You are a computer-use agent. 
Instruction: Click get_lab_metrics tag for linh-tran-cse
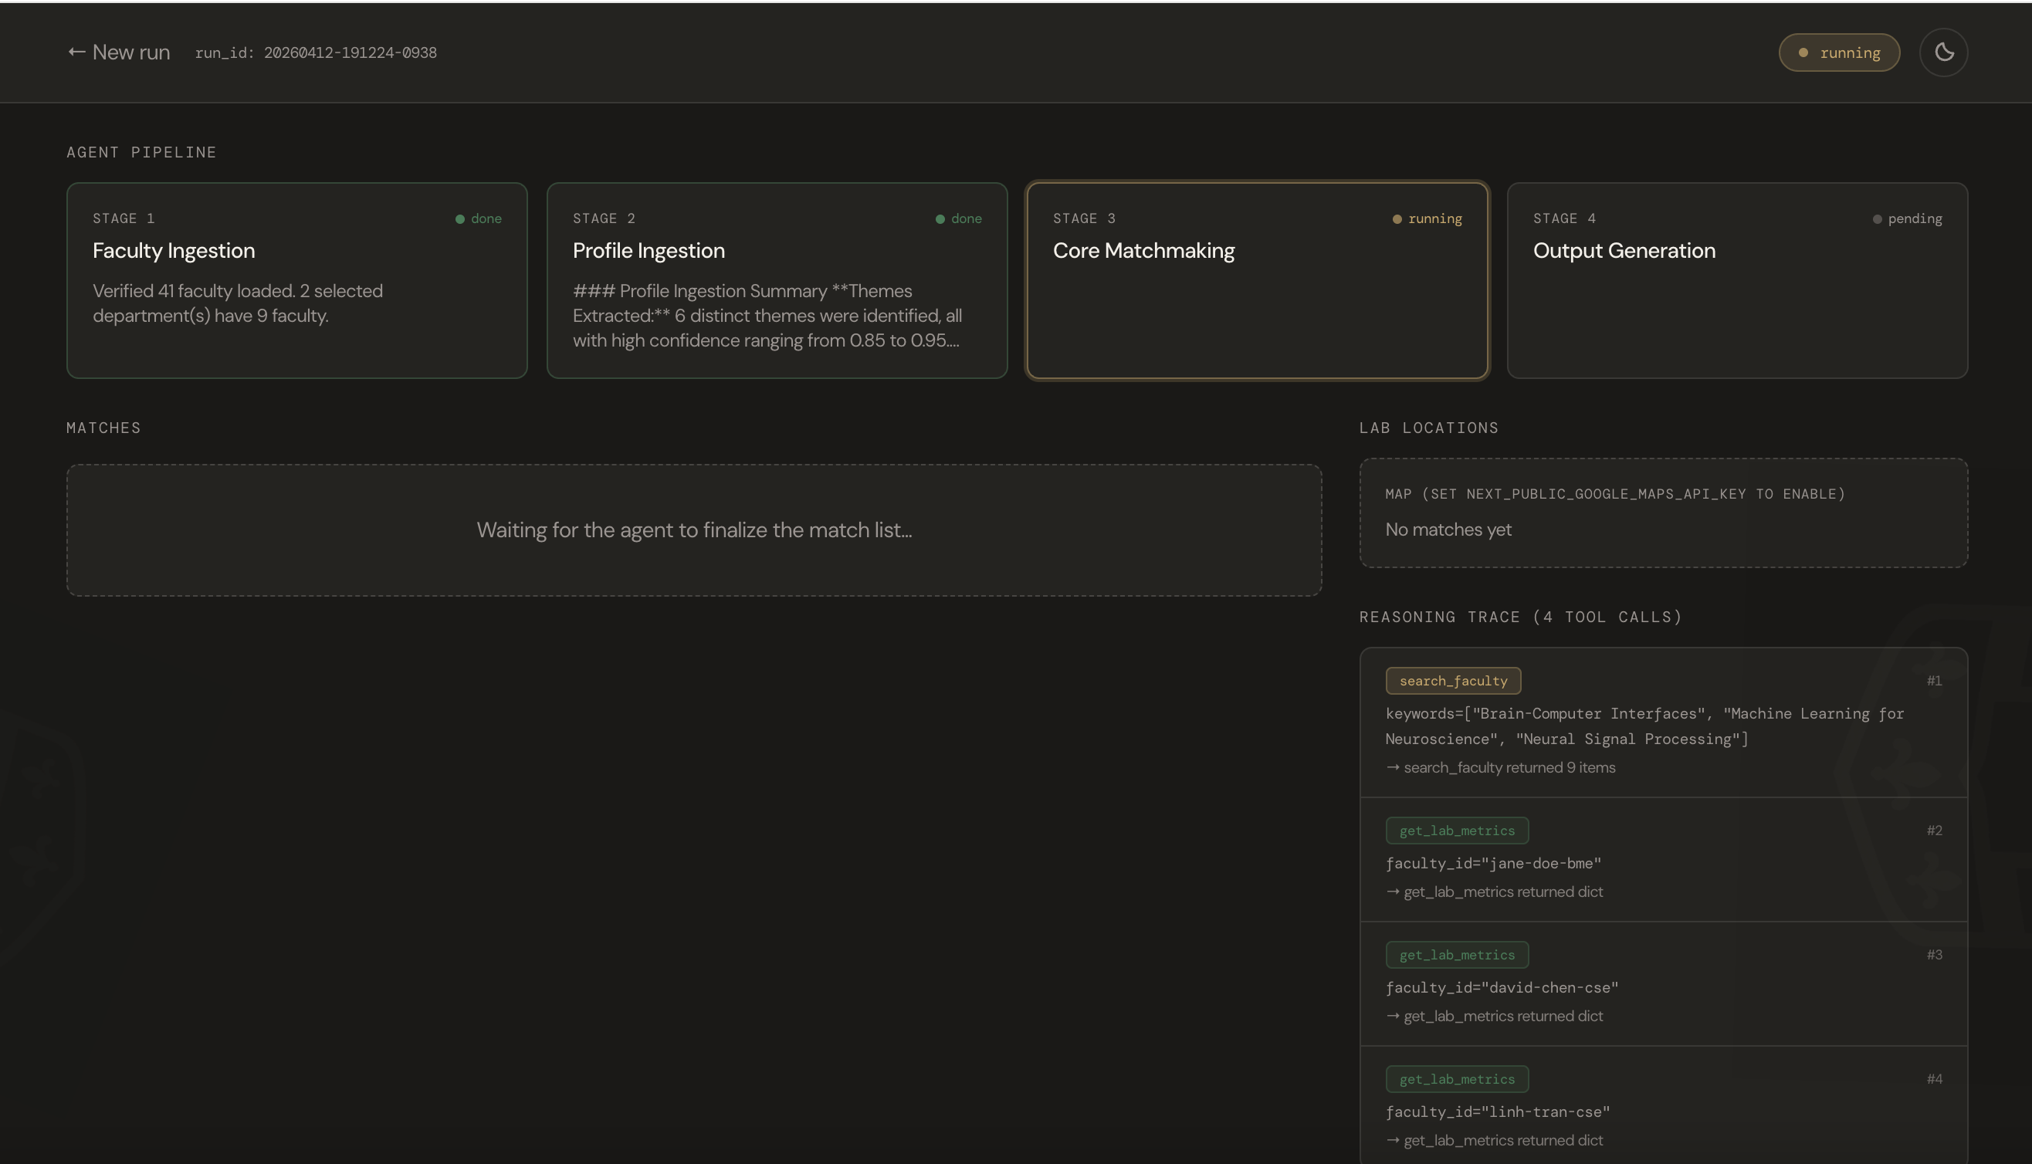coord(1457,1079)
